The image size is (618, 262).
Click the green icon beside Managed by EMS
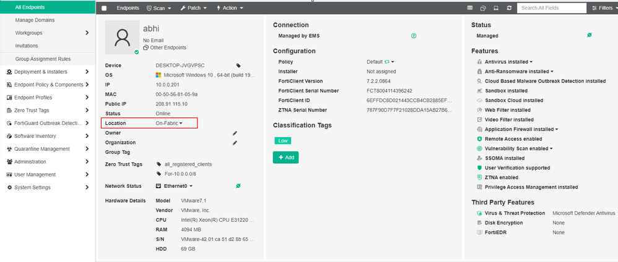[414, 36]
